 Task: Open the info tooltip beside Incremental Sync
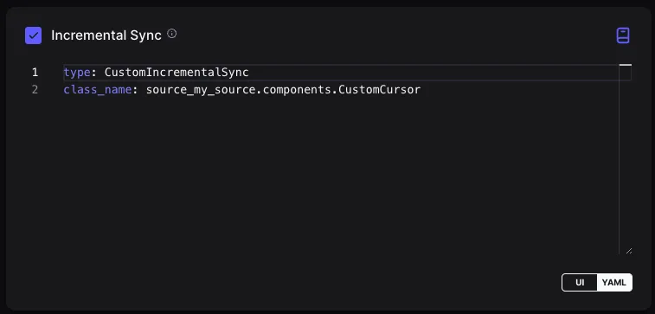171,34
